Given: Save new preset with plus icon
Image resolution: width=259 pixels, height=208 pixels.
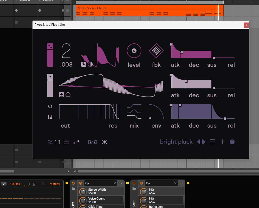Looking at the screenshot, I should [222, 142].
